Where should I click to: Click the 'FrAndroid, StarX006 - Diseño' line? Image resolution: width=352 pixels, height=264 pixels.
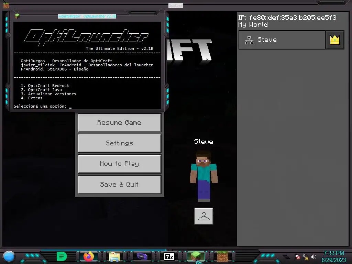tap(55, 69)
